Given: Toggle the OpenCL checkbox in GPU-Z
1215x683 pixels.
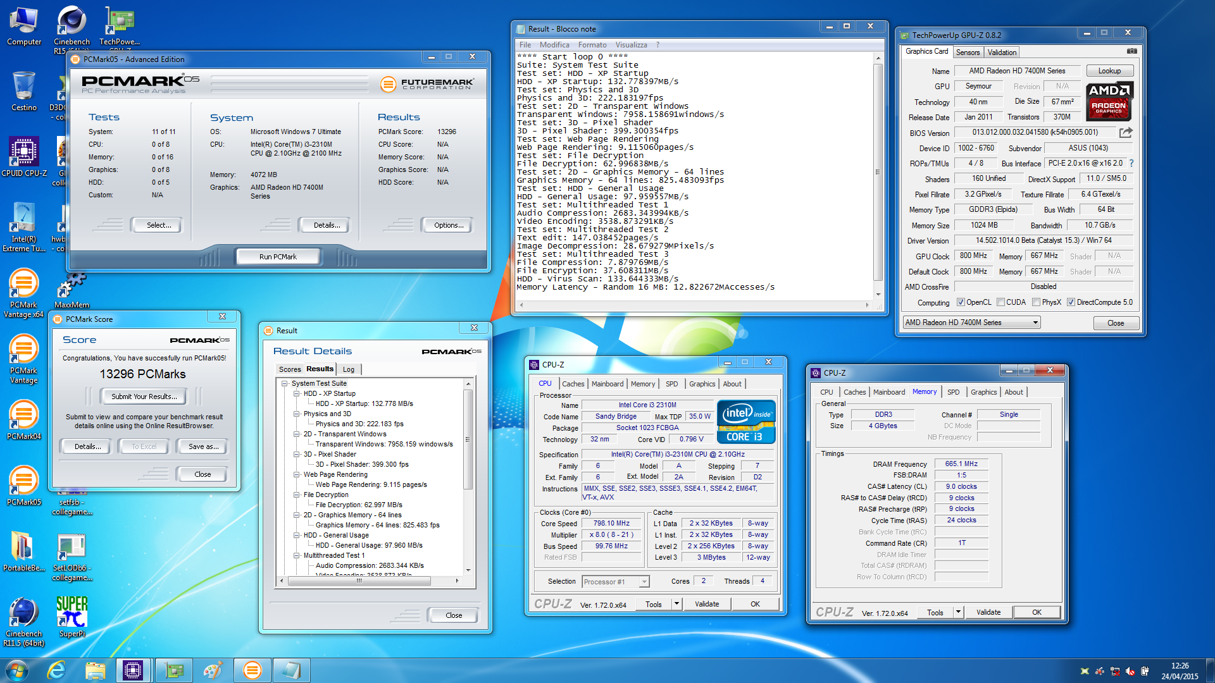Looking at the screenshot, I should coord(961,302).
